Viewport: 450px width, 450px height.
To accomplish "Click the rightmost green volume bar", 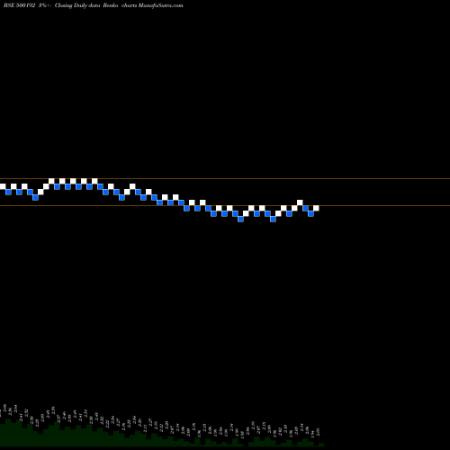I will [321, 445].
